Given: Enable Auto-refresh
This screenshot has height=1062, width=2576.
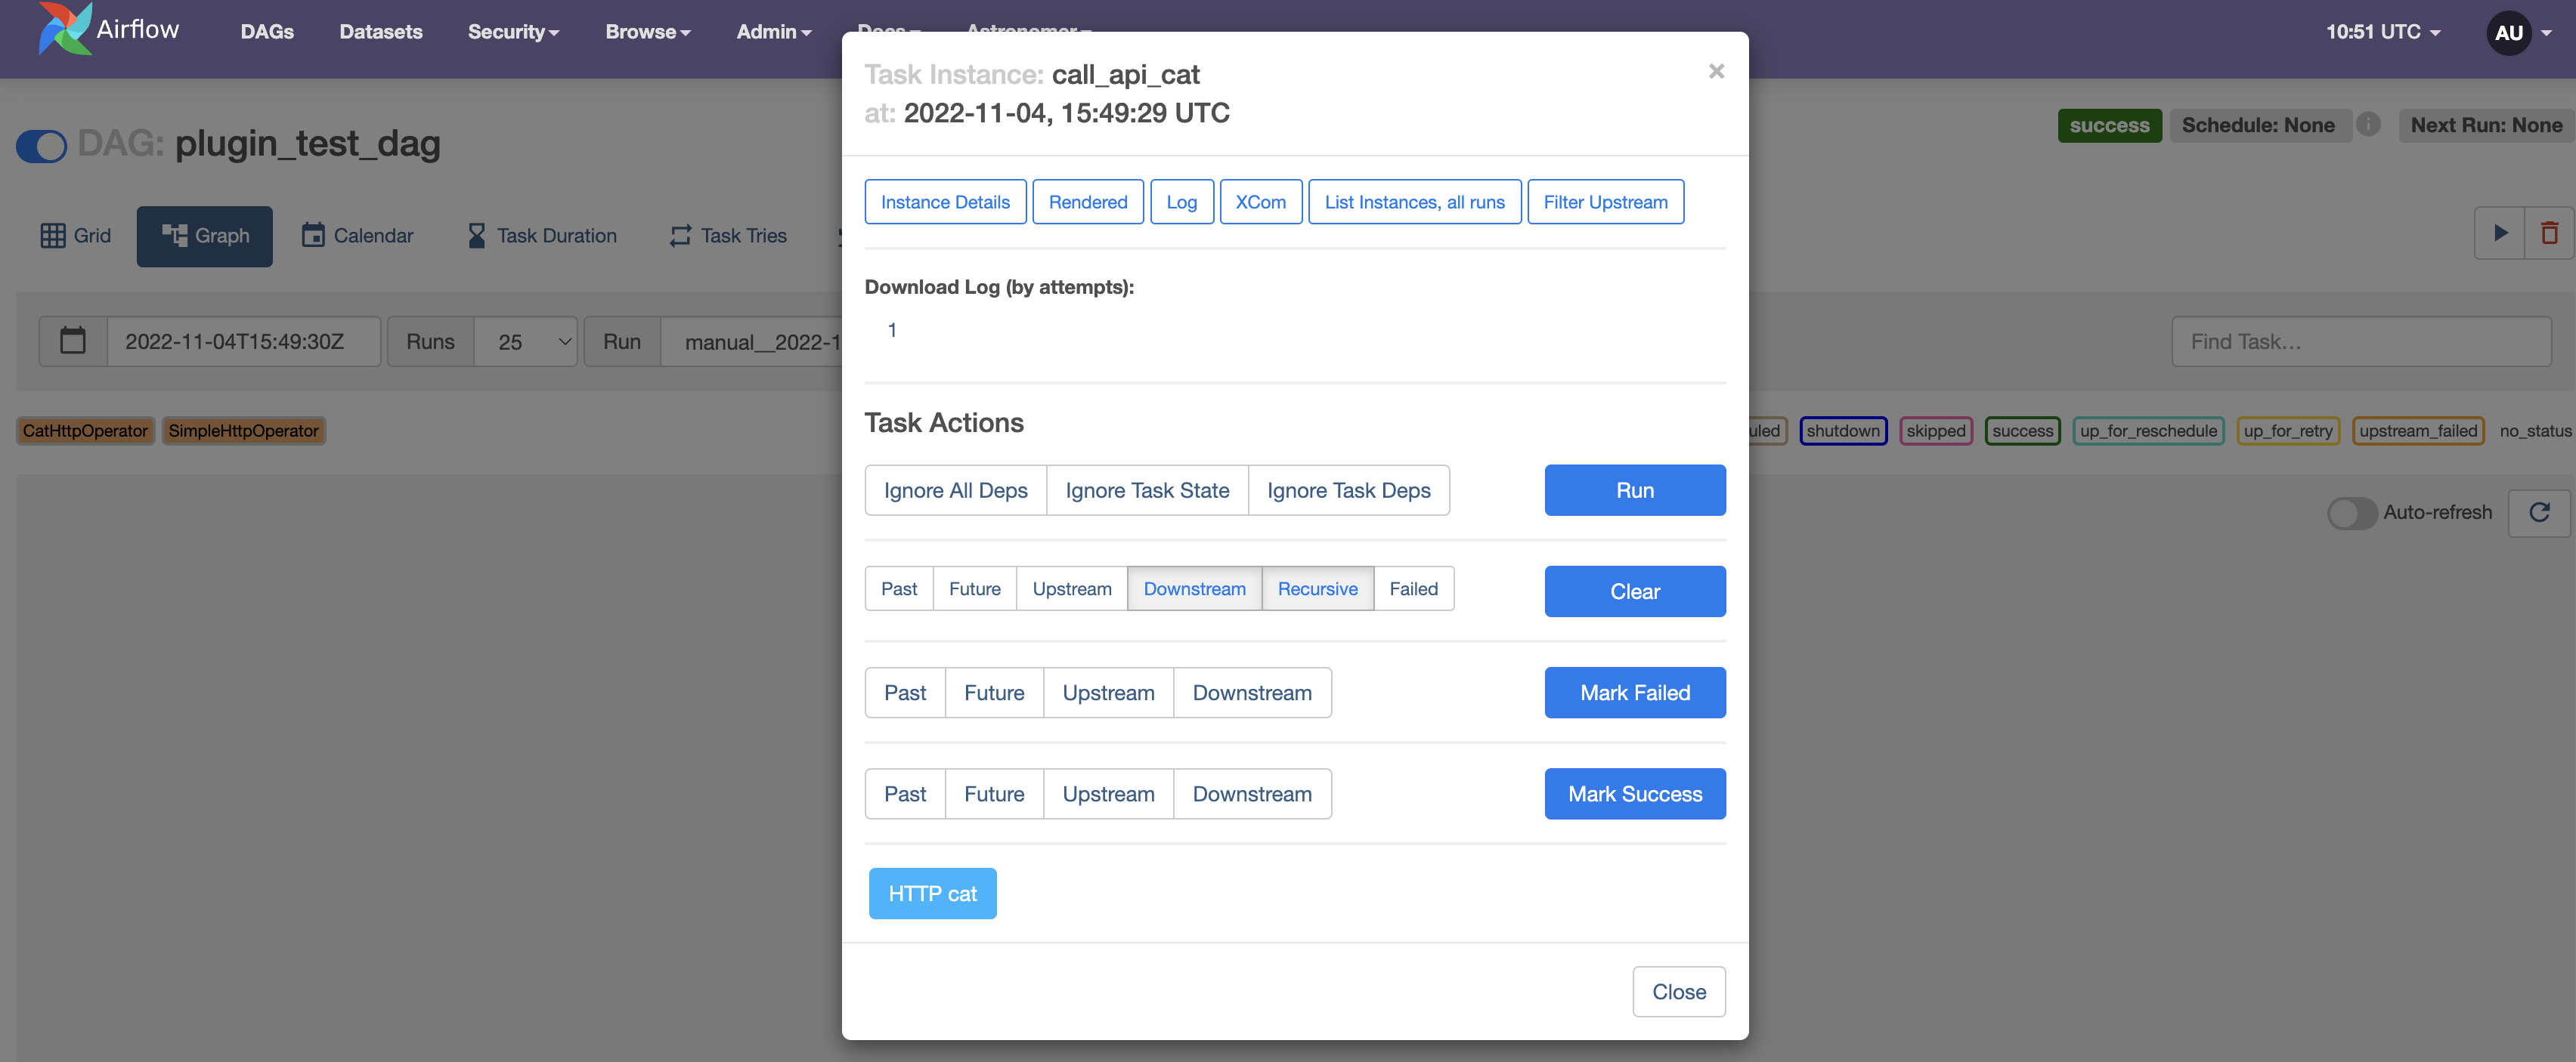Looking at the screenshot, I should coord(2352,513).
